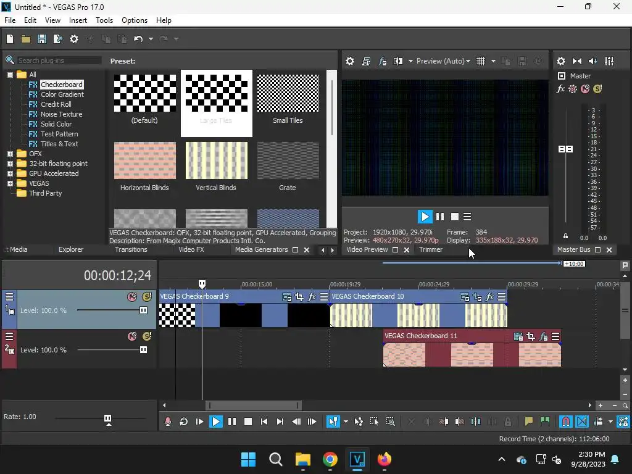Open the Overlays dropdown arrow
Image resolution: width=632 pixels, height=474 pixels.
(493, 61)
